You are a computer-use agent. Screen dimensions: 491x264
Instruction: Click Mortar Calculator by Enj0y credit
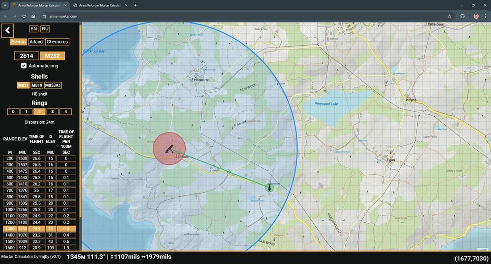point(31,257)
